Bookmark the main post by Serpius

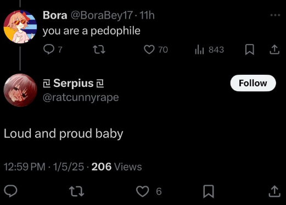tap(209, 191)
